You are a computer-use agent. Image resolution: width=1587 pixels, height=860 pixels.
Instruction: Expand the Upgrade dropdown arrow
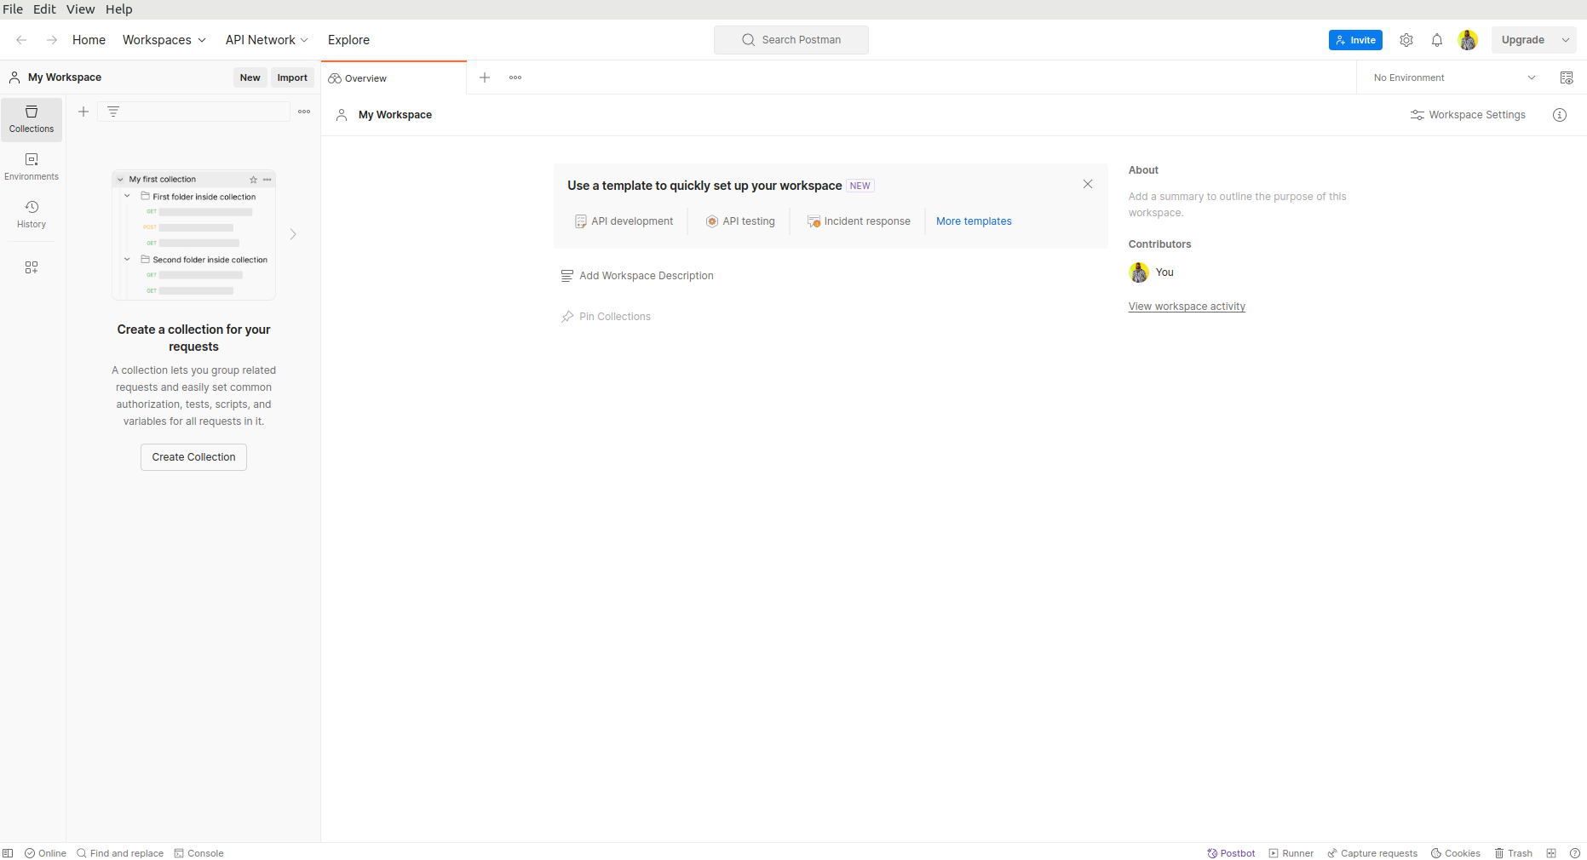click(1566, 40)
